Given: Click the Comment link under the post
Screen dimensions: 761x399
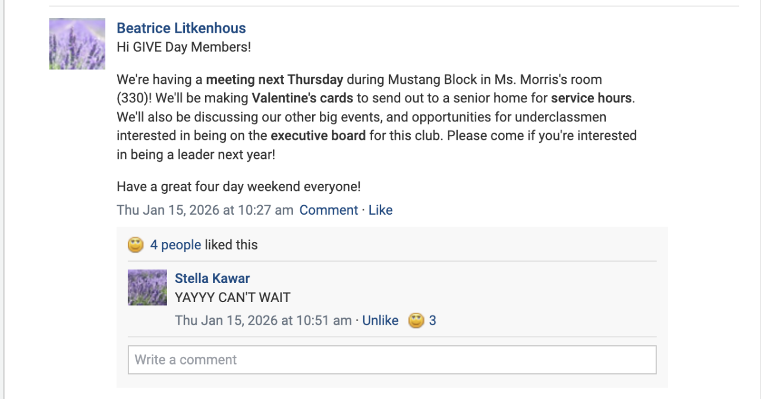Looking at the screenshot, I should (328, 210).
